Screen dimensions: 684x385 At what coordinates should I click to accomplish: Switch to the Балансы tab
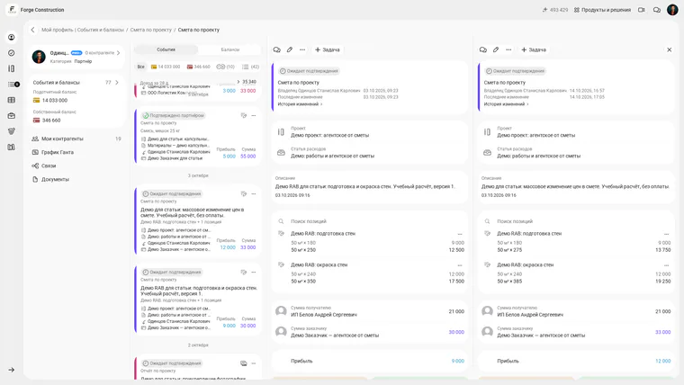[x=229, y=49]
